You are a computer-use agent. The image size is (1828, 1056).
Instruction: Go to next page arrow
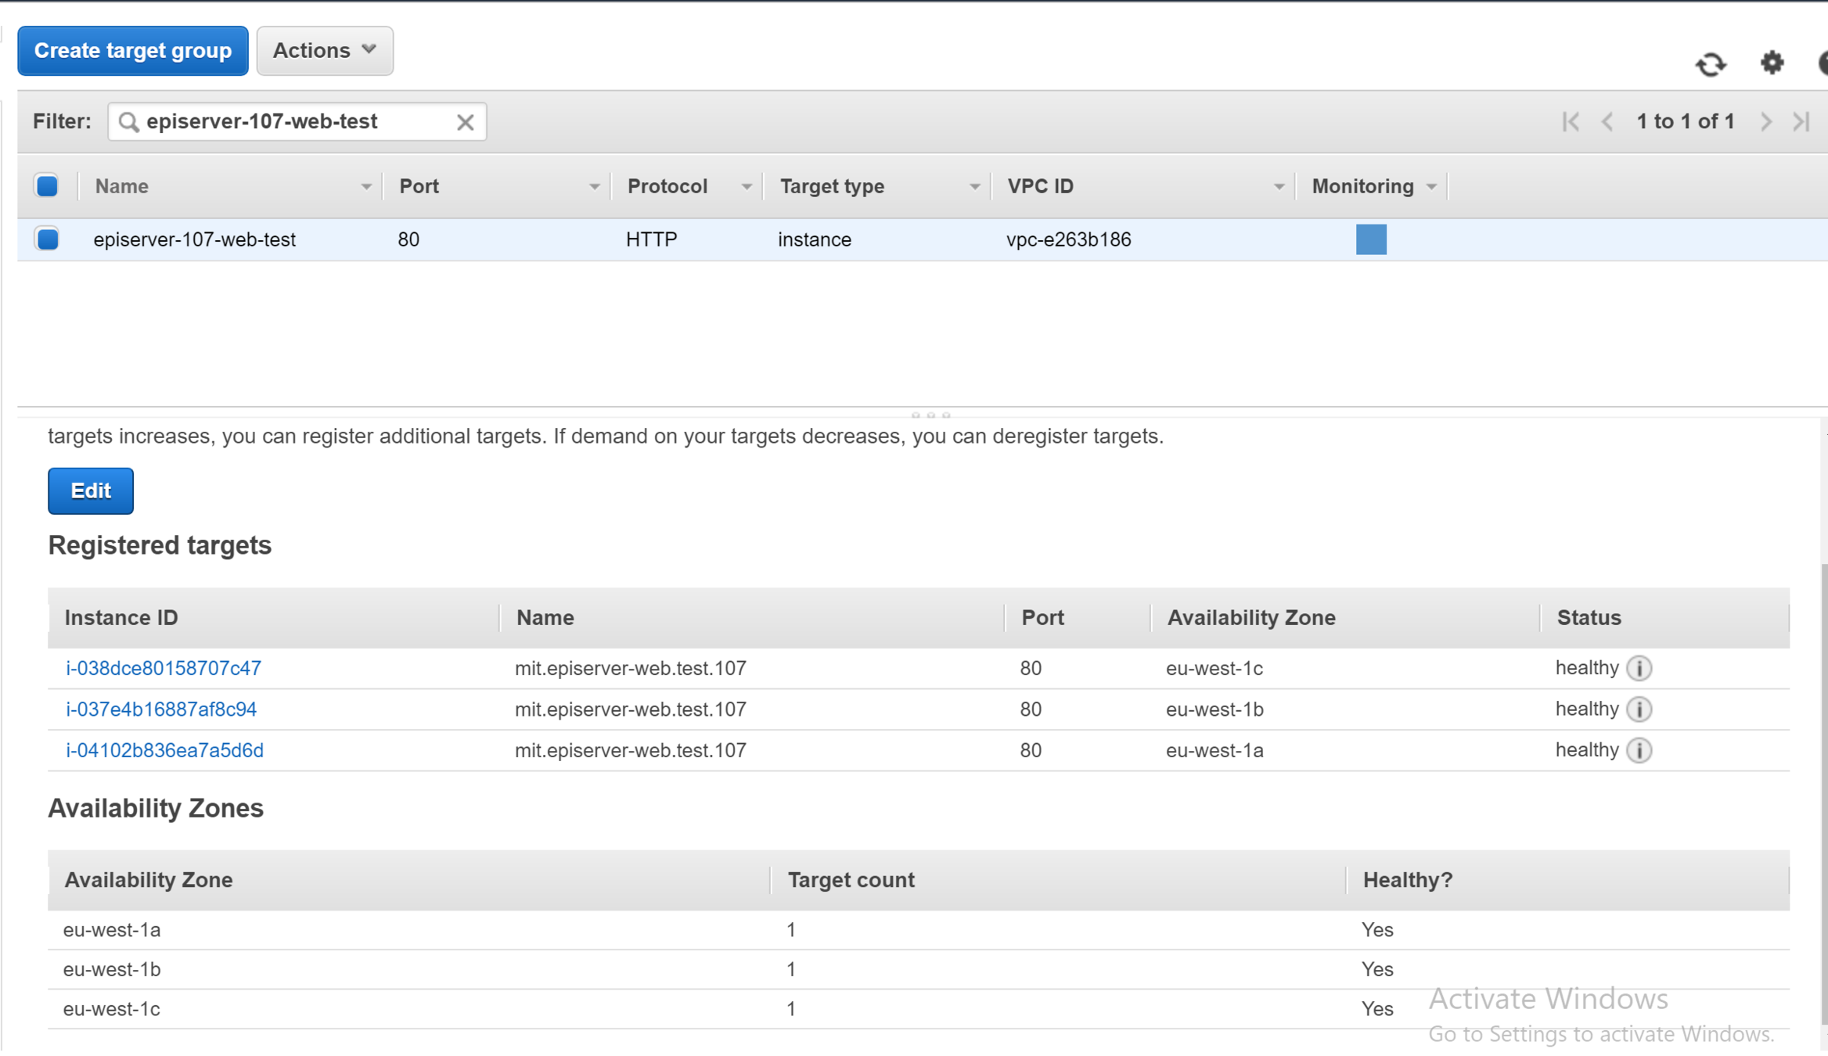pos(1765,121)
